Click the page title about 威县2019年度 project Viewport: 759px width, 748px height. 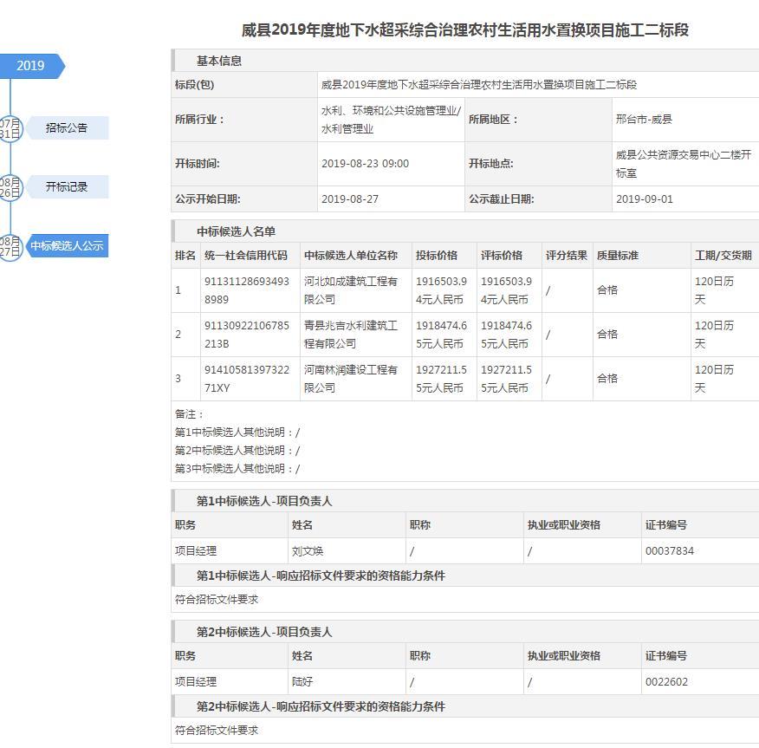464,30
